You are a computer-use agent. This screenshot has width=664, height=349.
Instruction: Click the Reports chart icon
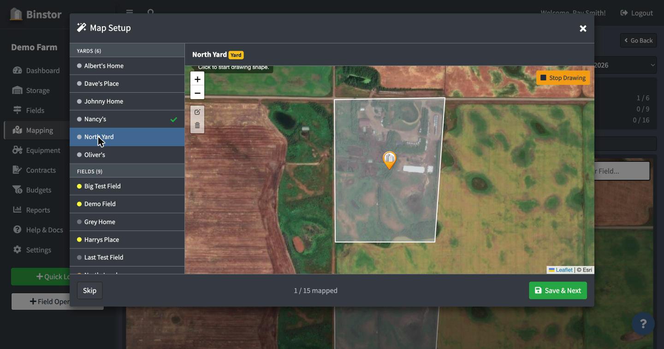coord(18,209)
